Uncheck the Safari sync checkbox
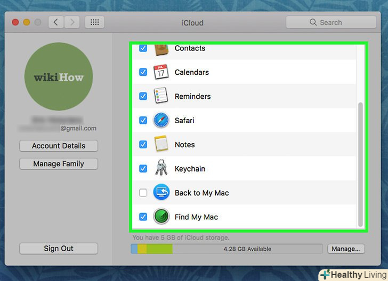388x281 pixels. pos(143,121)
